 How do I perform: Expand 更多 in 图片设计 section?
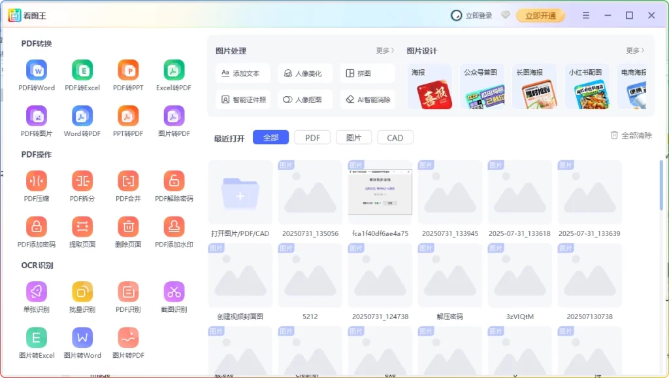635,50
